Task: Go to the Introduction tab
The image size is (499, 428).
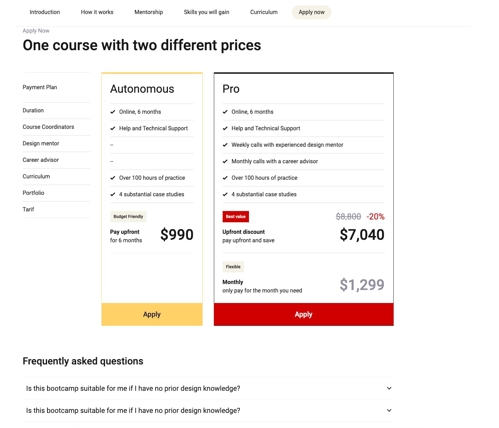Action: pos(45,12)
